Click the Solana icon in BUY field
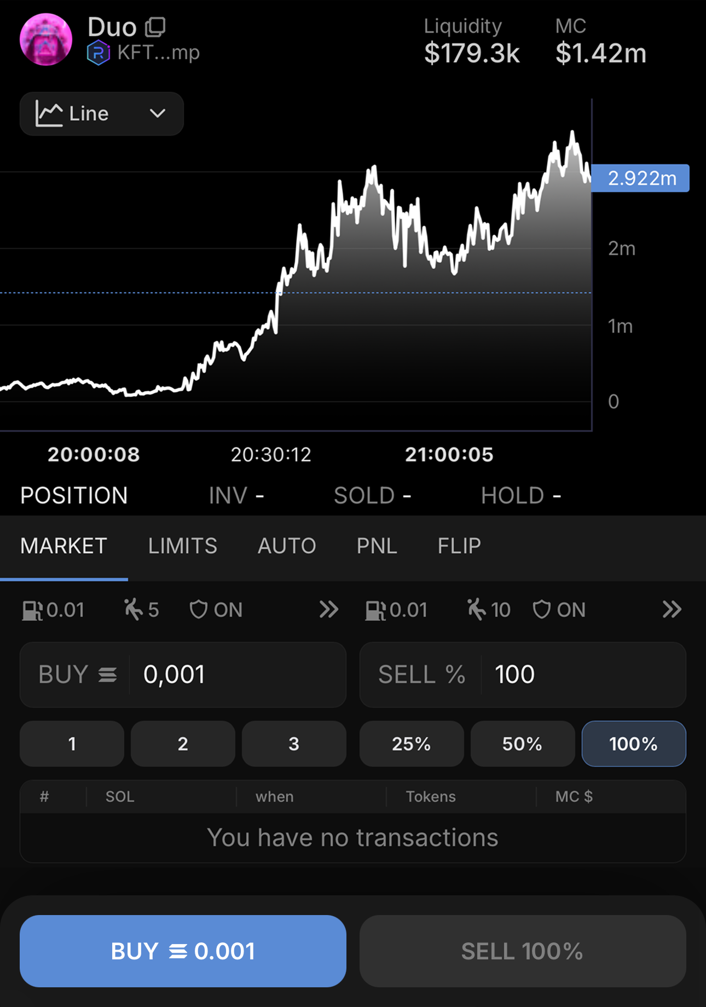The image size is (706, 1007). pos(108,675)
